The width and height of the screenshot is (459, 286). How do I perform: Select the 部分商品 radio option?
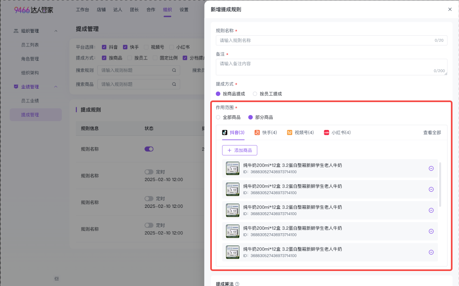tap(250, 117)
